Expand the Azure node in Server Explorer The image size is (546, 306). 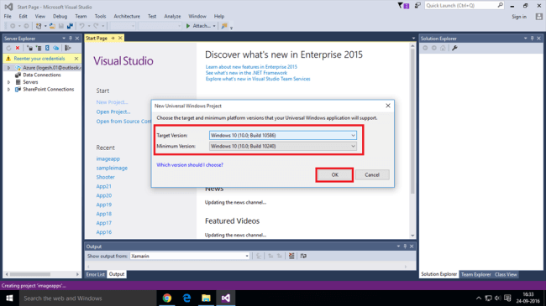[x=8, y=68]
